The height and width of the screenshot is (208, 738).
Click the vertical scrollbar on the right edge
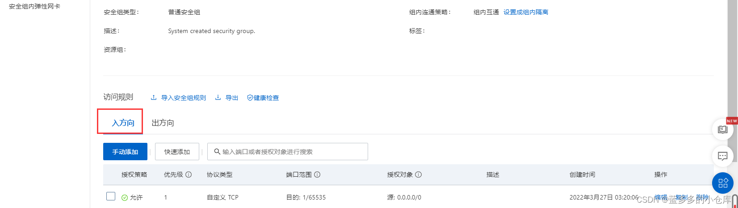(x=734, y=201)
